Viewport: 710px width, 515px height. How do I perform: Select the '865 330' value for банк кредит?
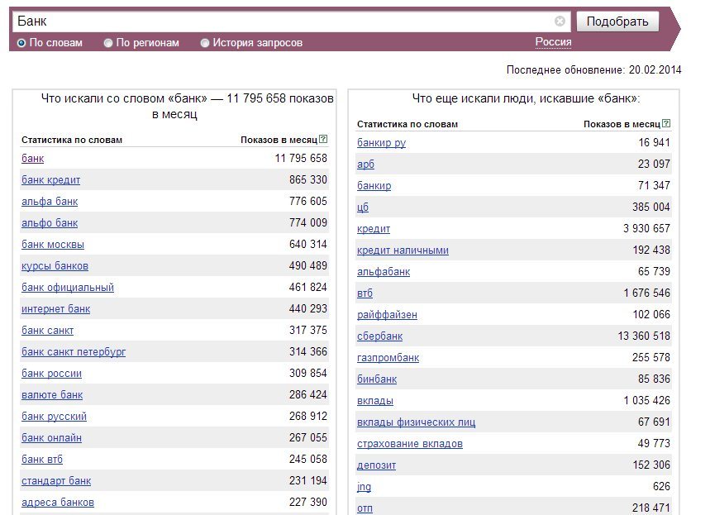point(308,180)
